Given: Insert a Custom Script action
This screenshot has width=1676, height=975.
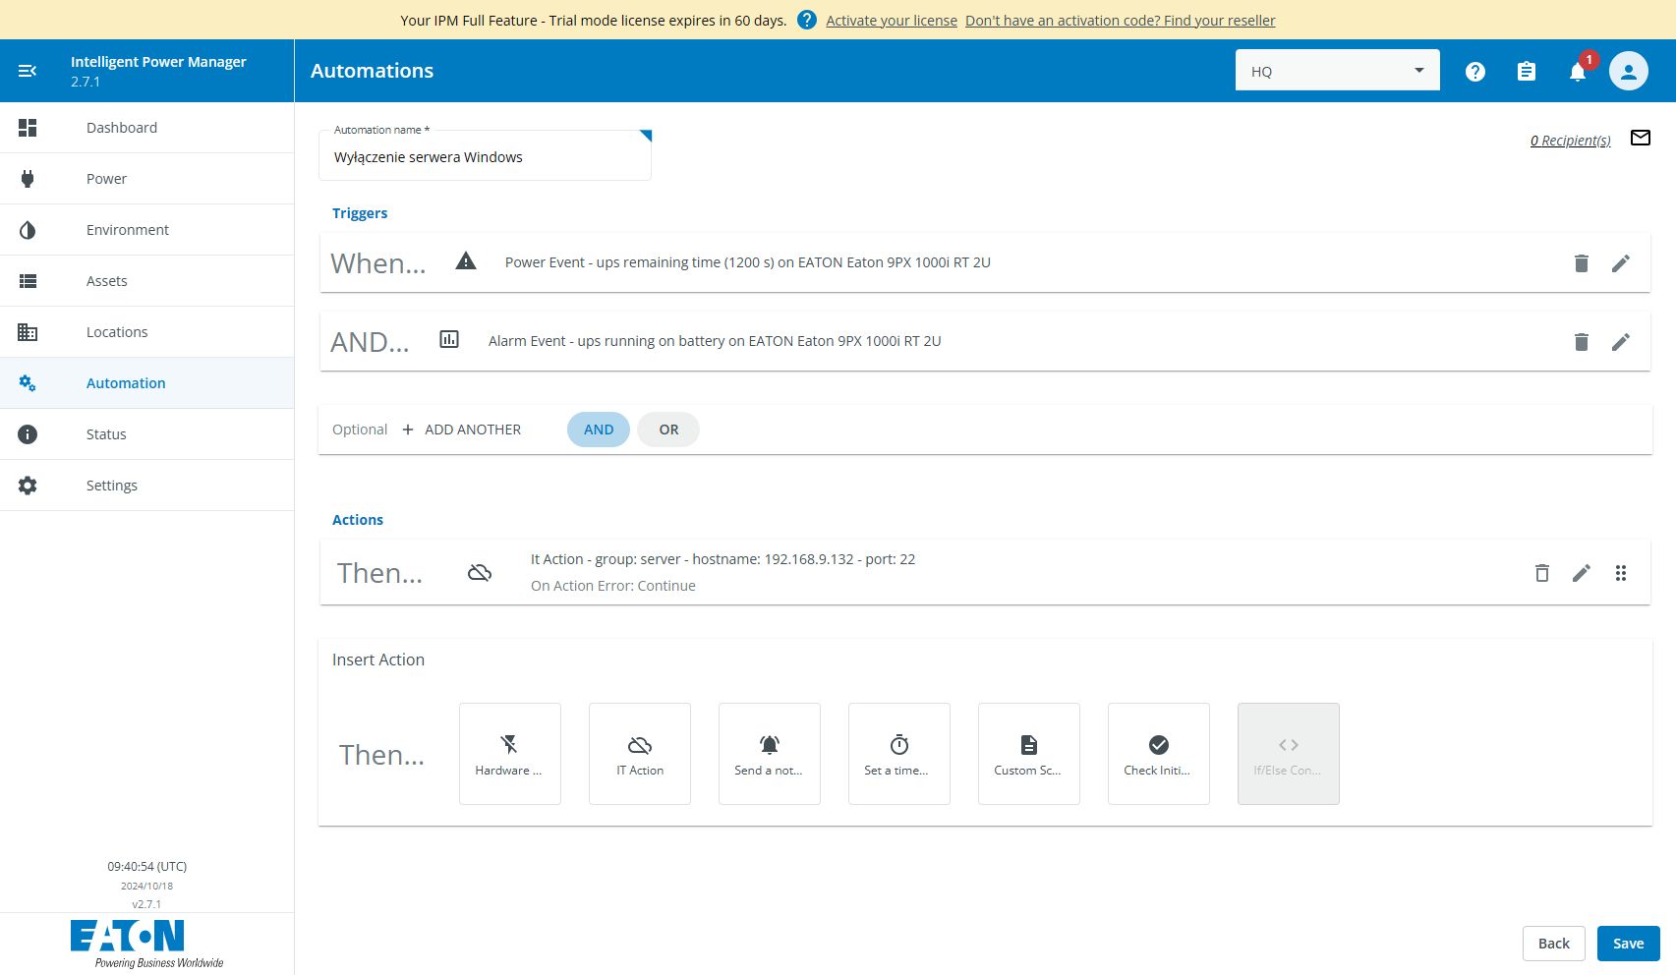Looking at the screenshot, I should (x=1028, y=754).
